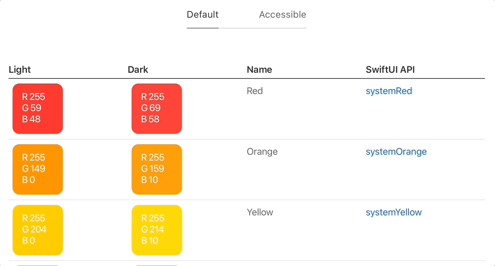
Task: Open the systemOrange API link
Action: pyautogui.click(x=396, y=152)
